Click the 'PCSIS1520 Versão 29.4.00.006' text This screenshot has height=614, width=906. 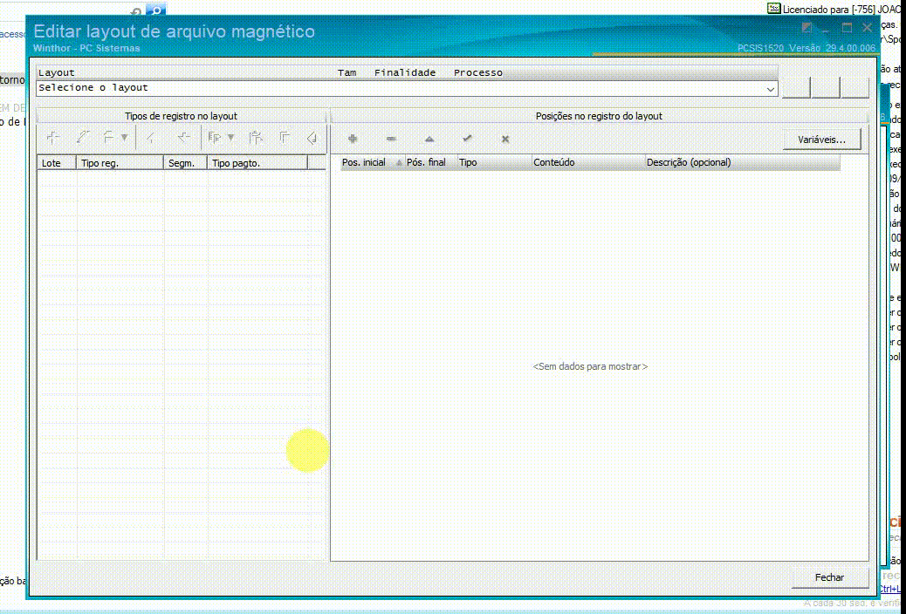point(806,48)
